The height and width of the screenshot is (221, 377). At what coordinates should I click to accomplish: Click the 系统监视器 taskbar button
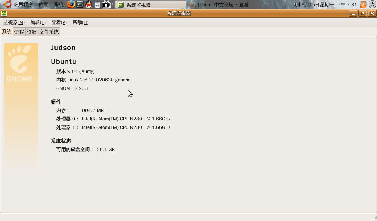[151, 4]
